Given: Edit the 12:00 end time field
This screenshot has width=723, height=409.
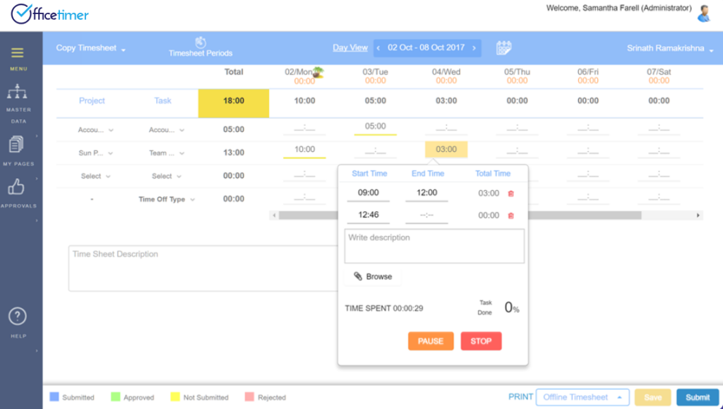Looking at the screenshot, I should [x=426, y=193].
